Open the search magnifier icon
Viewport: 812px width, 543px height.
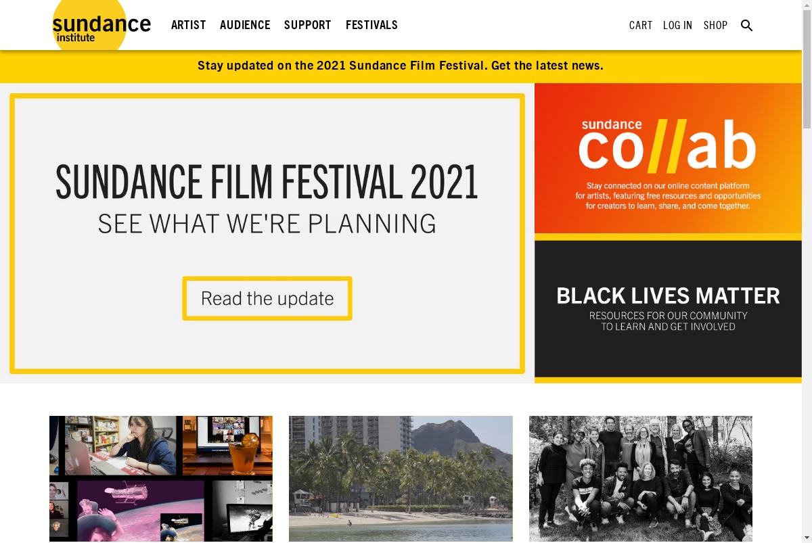pyautogui.click(x=746, y=26)
